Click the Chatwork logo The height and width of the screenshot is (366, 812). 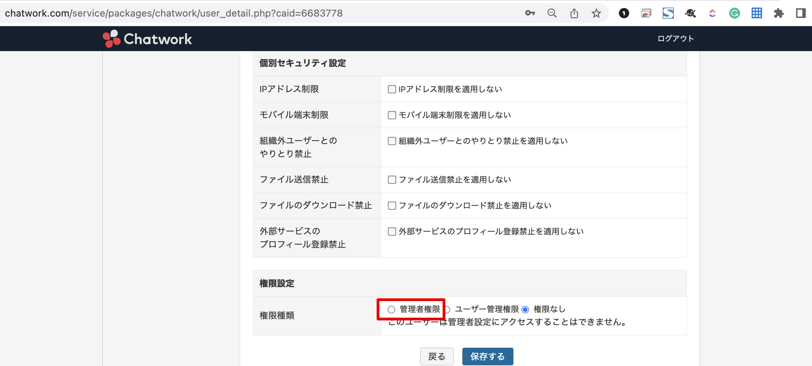pos(148,39)
